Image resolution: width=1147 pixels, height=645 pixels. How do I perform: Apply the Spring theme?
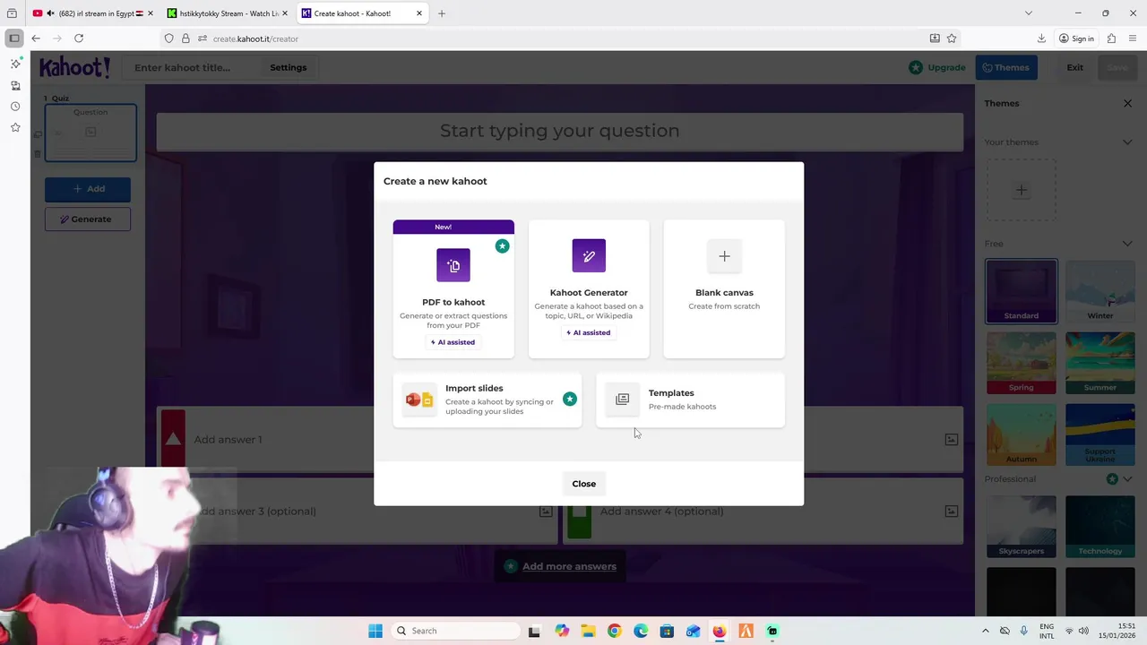click(x=1022, y=363)
